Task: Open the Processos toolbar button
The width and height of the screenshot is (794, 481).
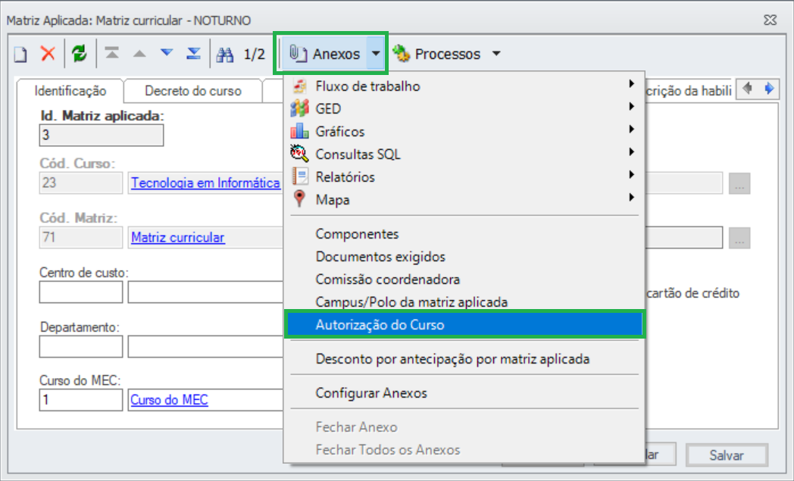Action: [436, 54]
